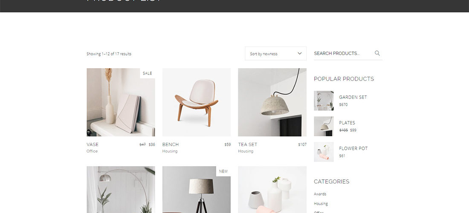The image size is (469, 213).
Task: Open the Plates popular product thumbnail
Action: pyautogui.click(x=324, y=127)
